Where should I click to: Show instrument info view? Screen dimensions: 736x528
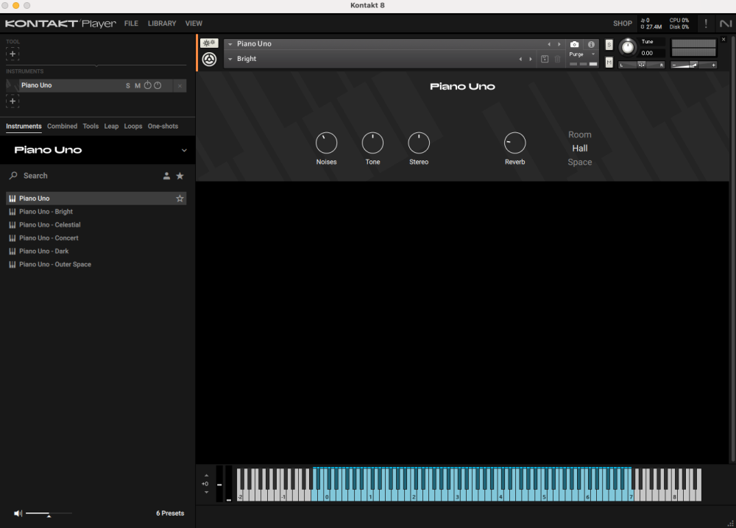click(592, 44)
